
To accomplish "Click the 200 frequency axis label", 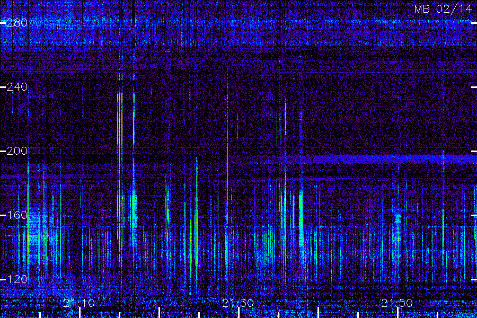I will (17, 151).
